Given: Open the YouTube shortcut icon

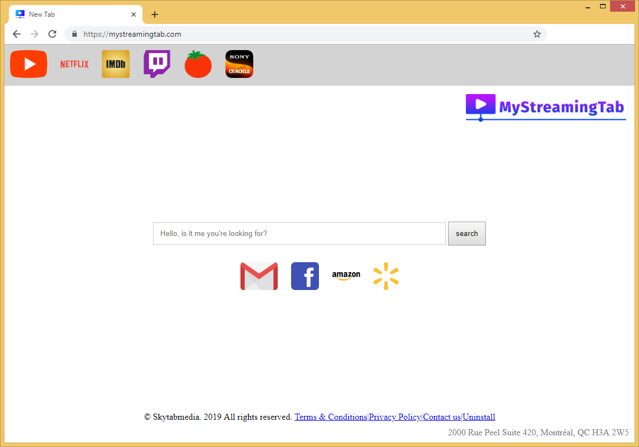Looking at the screenshot, I should [x=28, y=64].
